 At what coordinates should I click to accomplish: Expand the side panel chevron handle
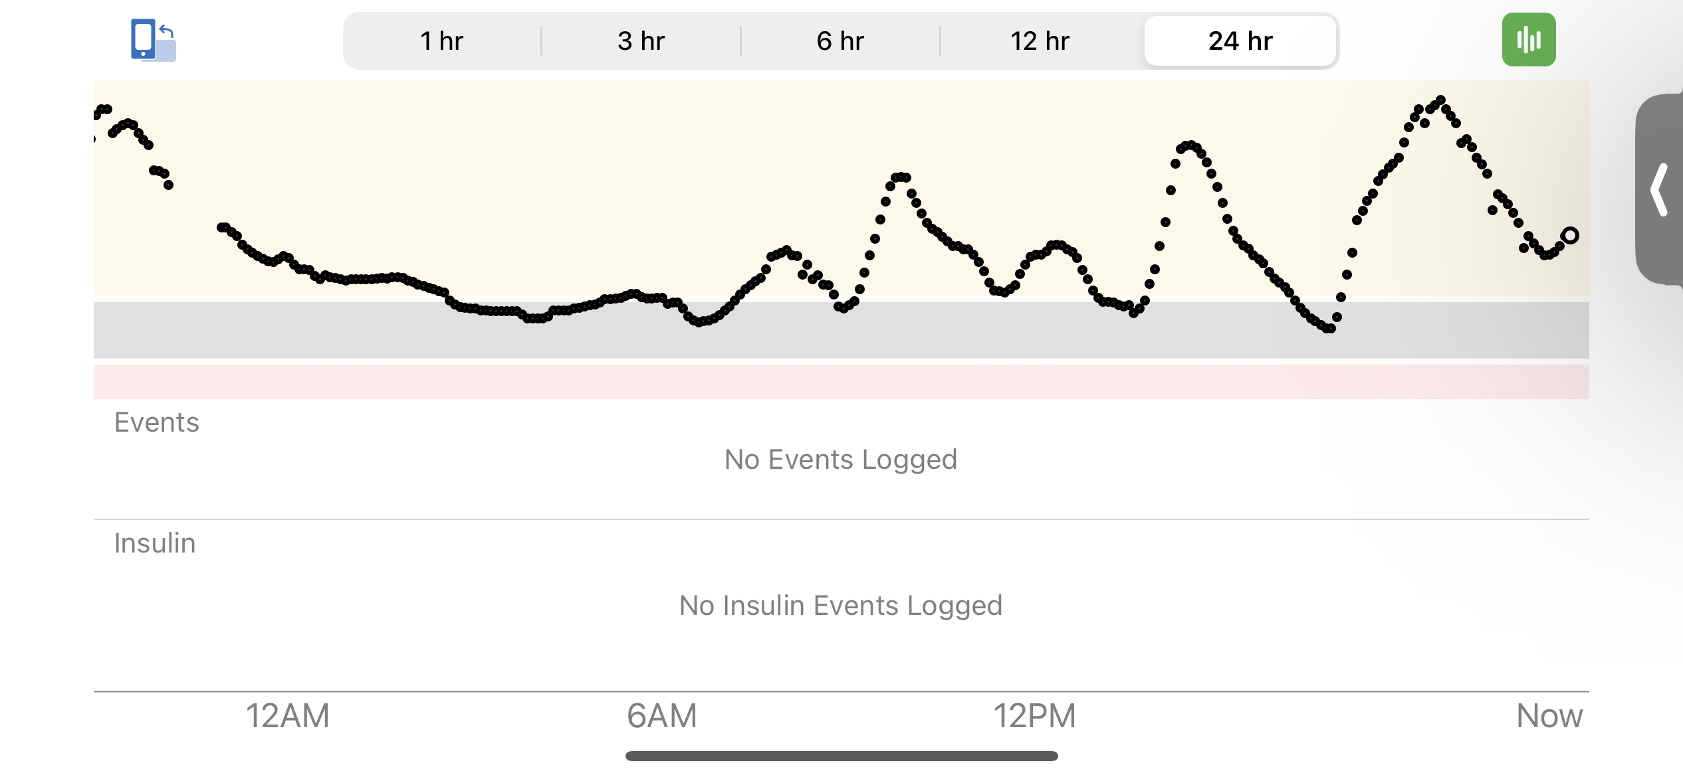(1659, 190)
